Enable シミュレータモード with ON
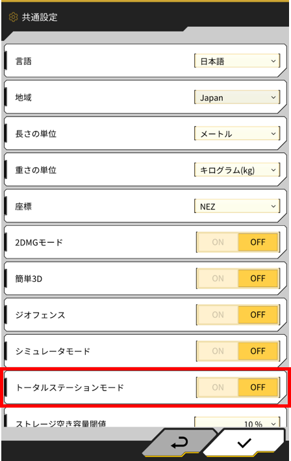This screenshot has height=461, width=291. 218,351
